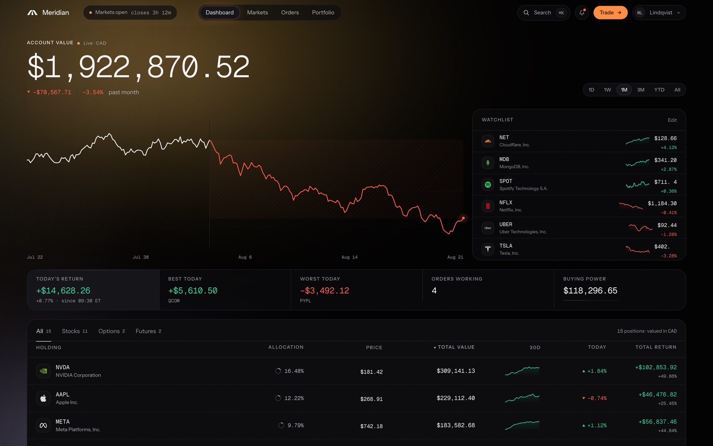Image resolution: width=713 pixels, height=446 pixels.
Task: Go to the Orders nav tab
Action: tap(290, 13)
